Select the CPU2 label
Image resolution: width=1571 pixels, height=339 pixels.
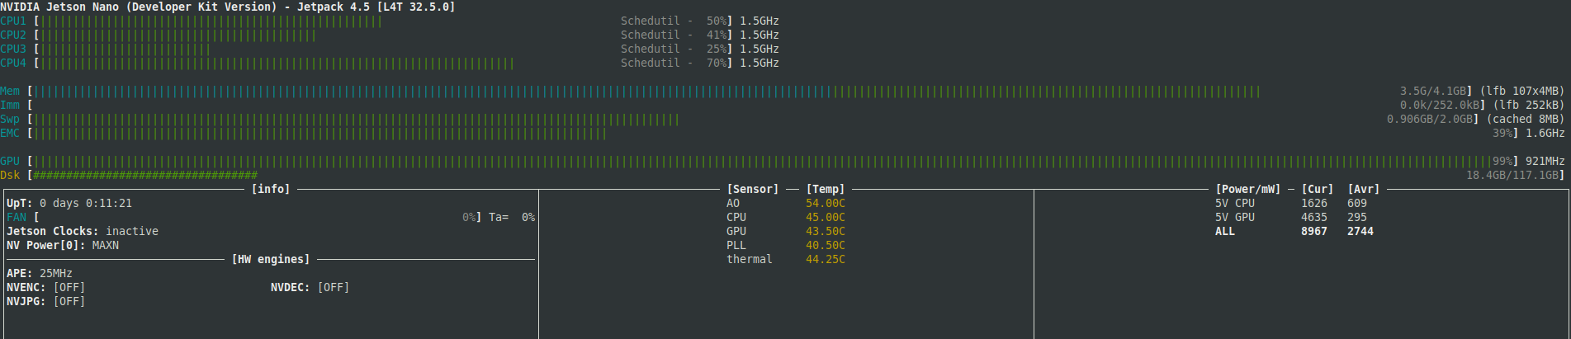point(13,35)
